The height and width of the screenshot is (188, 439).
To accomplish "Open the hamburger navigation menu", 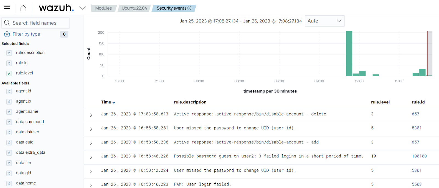I will coord(7,7).
